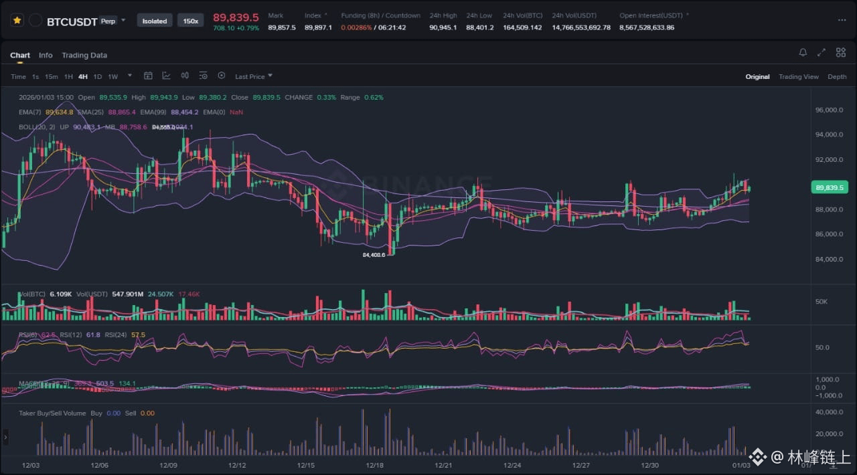The height and width of the screenshot is (475, 857).
Task: Select the 1H interval
Action: 68,77
